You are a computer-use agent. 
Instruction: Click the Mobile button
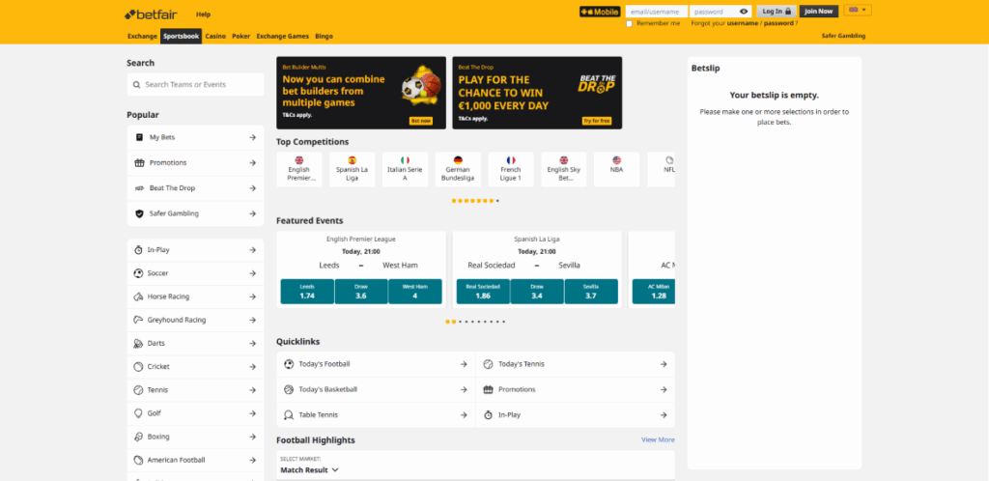point(600,12)
